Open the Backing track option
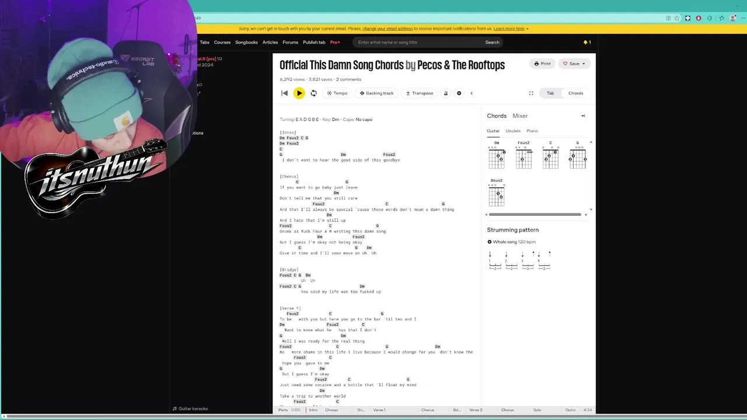Viewport: 747px width, 420px height. (376, 93)
